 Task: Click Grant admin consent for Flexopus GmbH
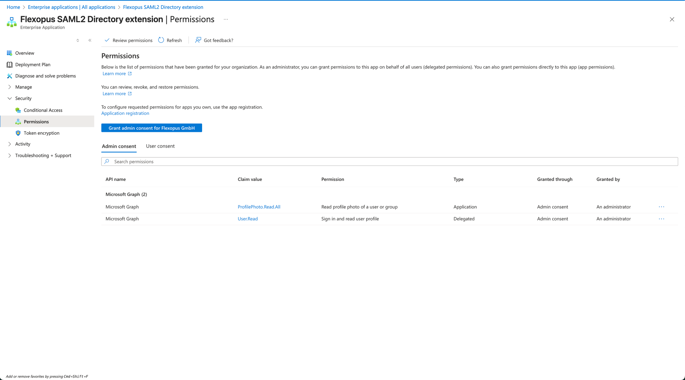point(151,128)
